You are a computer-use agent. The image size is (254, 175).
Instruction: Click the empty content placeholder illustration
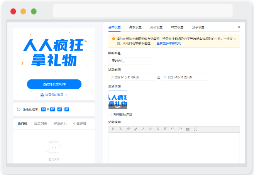coord(54,147)
